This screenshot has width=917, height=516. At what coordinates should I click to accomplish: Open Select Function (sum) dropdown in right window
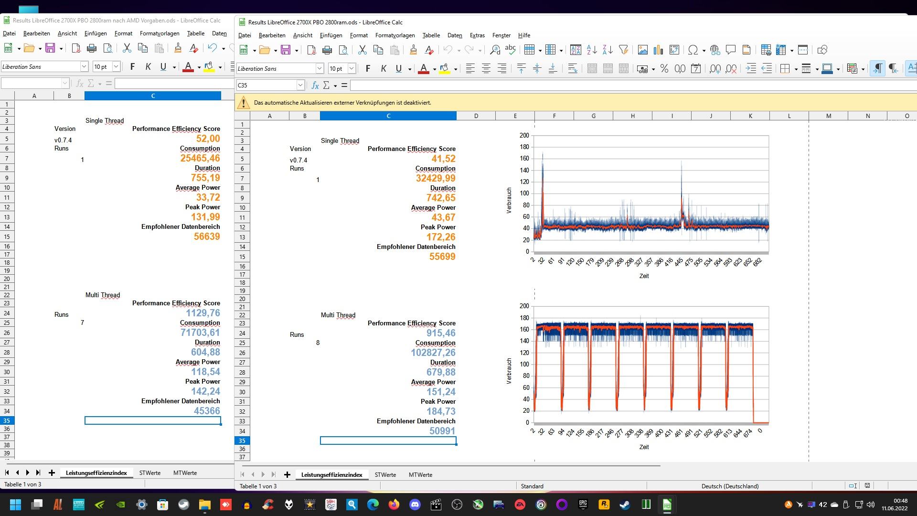[x=335, y=86]
